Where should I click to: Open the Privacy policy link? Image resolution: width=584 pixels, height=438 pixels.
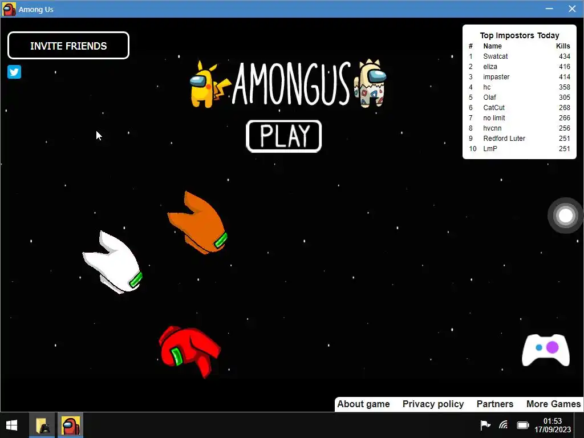(x=433, y=404)
